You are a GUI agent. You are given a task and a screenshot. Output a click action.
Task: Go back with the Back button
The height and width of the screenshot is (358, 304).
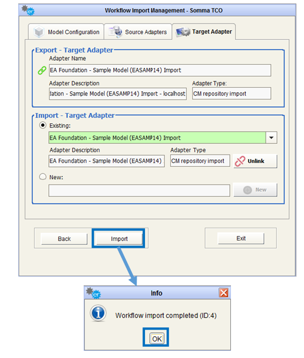tap(64, 239)
